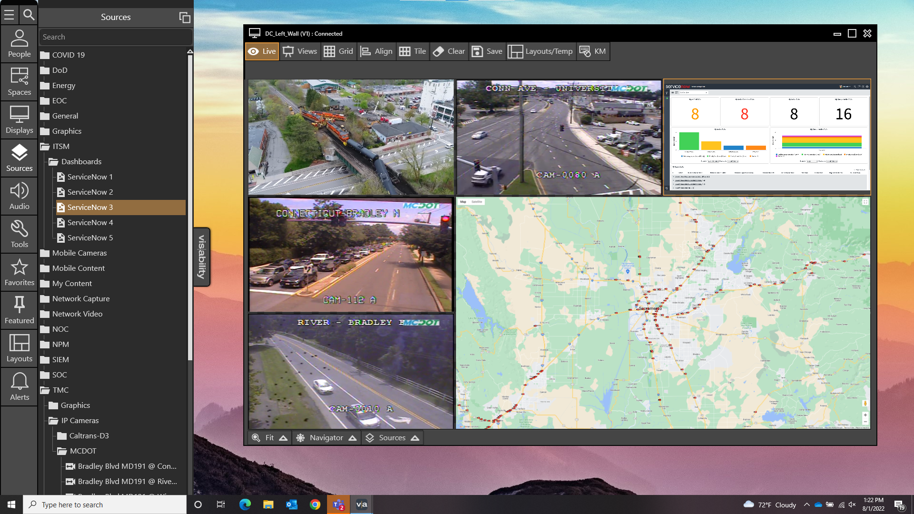Click the Clear eraser toolbar icon

(438, 51)
